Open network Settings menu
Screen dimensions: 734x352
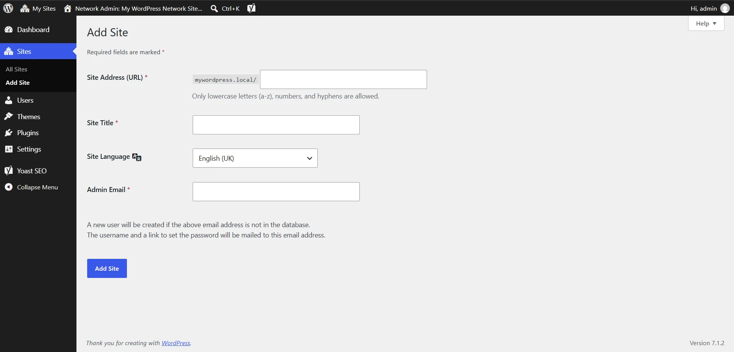click(x=38, y=149)
